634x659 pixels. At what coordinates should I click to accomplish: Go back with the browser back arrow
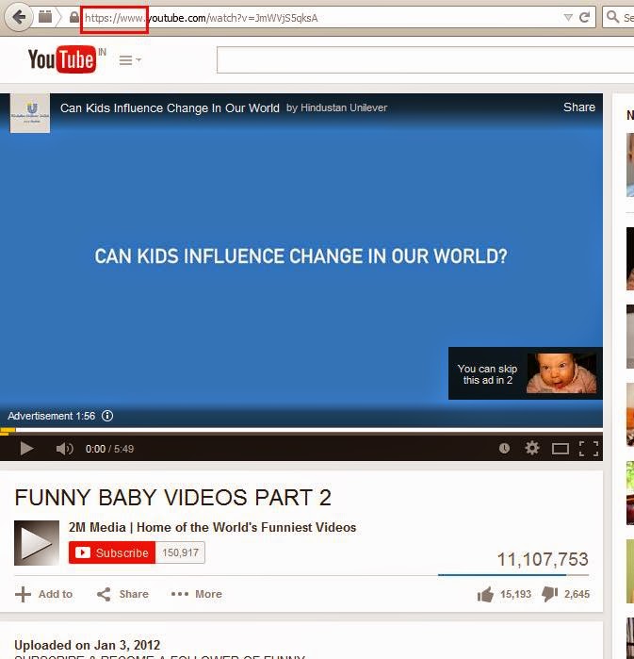(18, 18)
